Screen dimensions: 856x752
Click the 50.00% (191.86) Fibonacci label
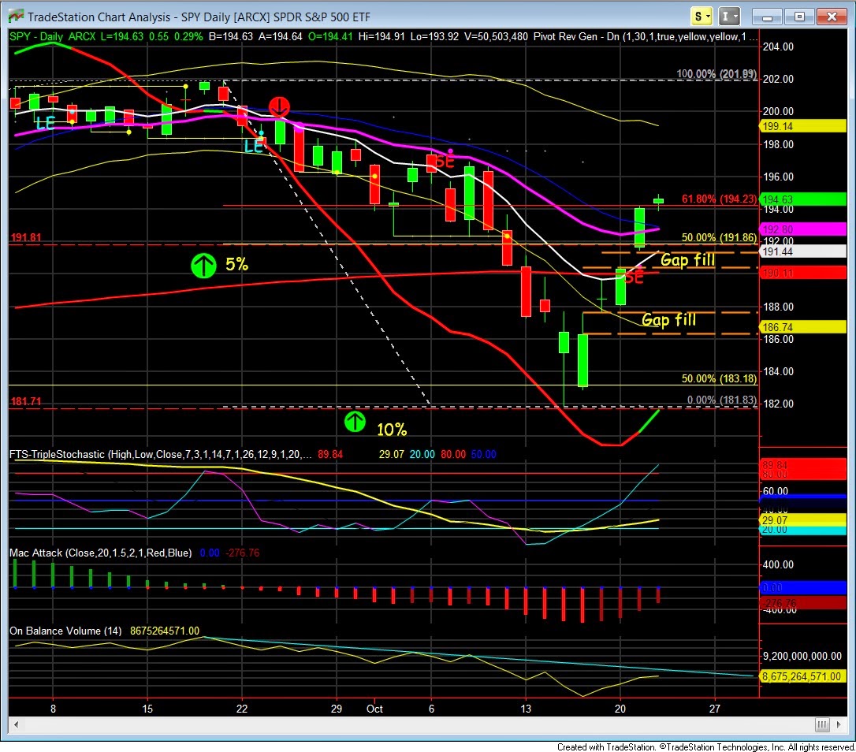click(719, 237)
